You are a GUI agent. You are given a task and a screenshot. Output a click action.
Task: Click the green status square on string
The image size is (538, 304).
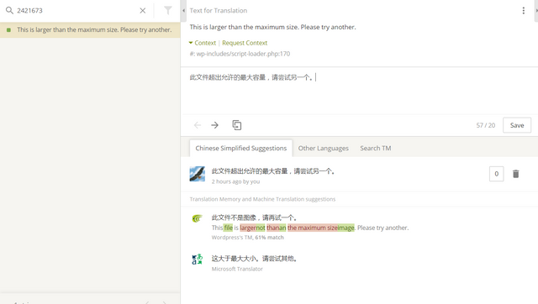tap(8, 30)
